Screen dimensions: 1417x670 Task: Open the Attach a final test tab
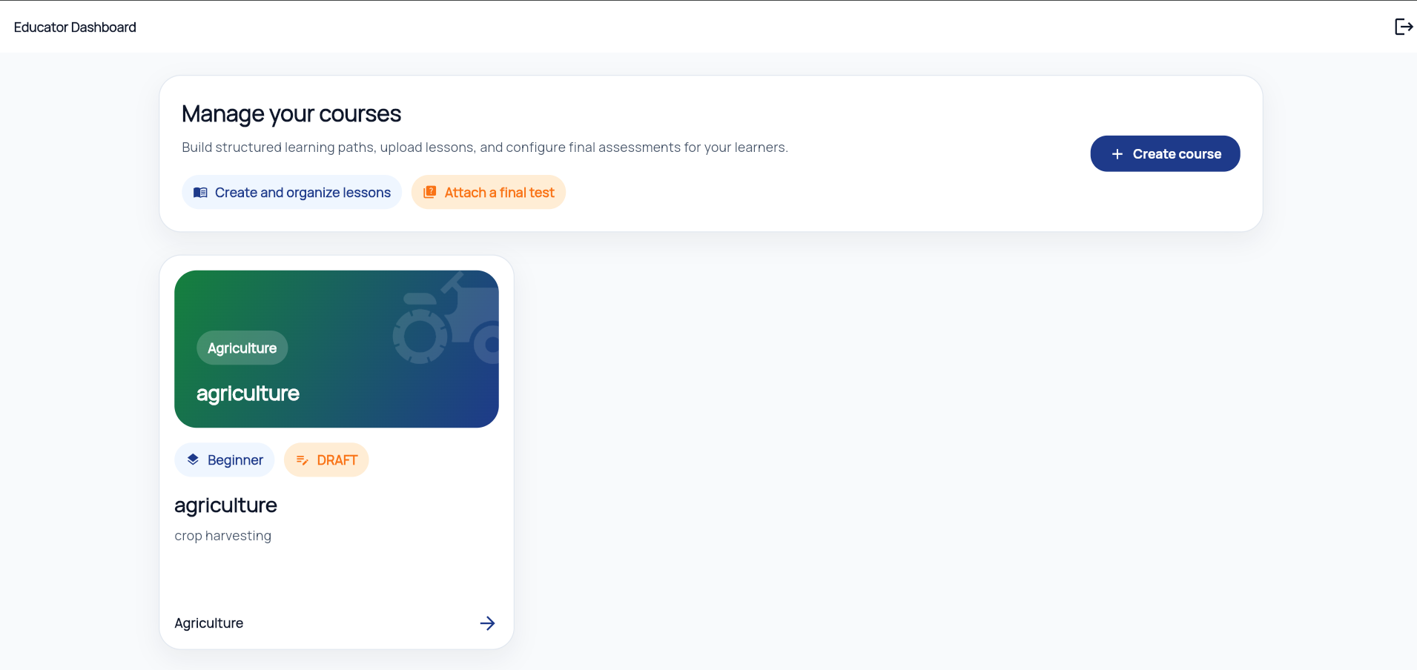[x=488, y=191]
